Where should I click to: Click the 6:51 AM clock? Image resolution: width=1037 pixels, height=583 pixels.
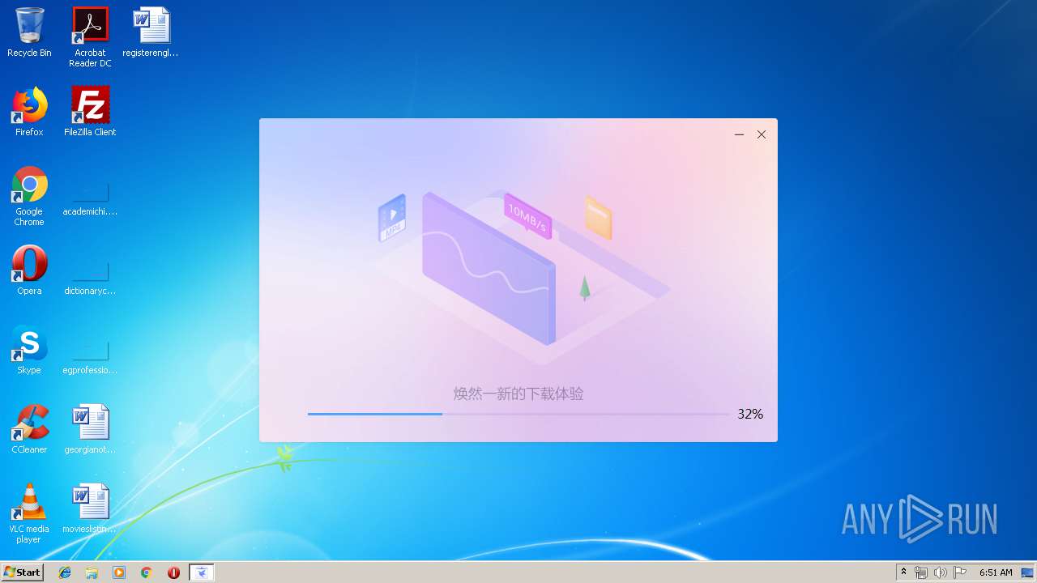[x=996, y=572]
